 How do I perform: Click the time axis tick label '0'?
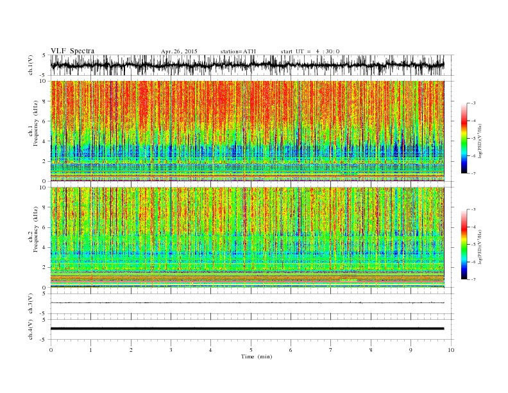(51, 350)
